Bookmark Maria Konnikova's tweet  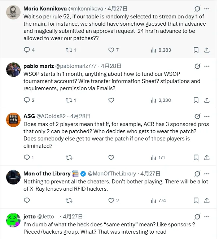coord(196,50)
